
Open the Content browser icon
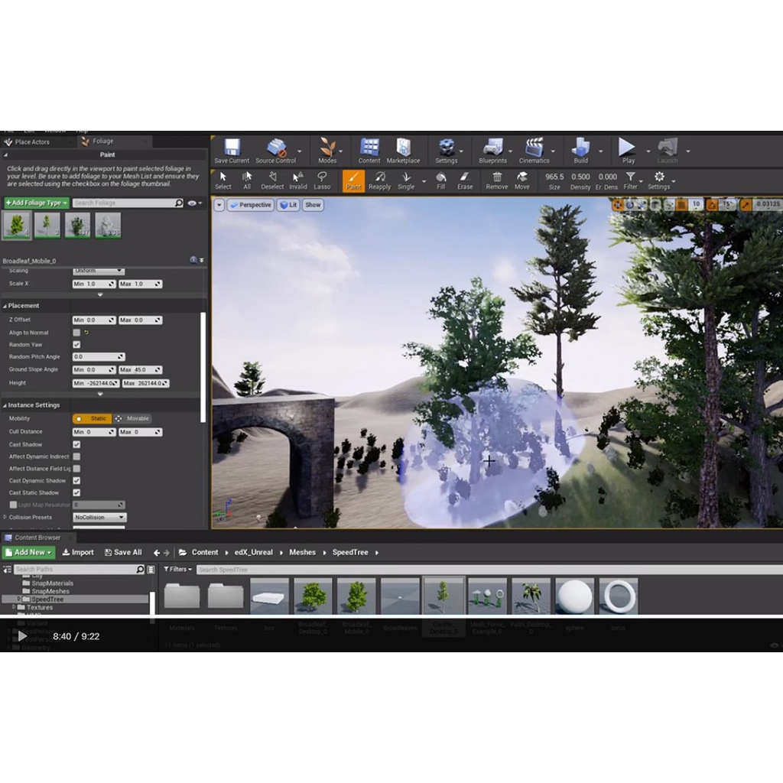coord(369,151)
